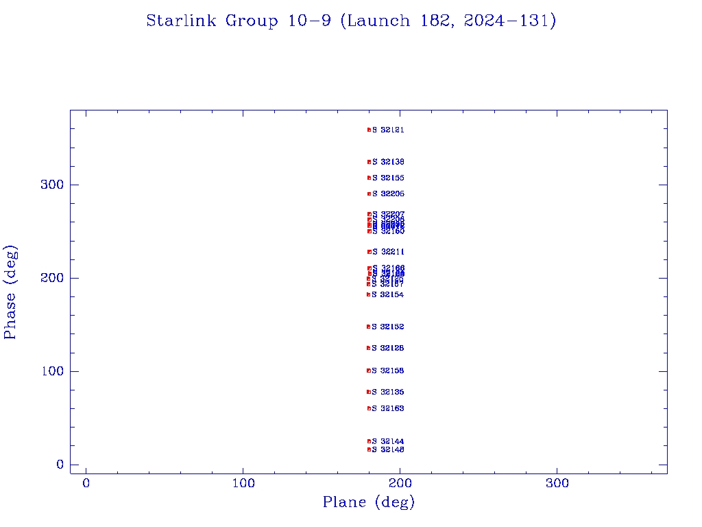This screenshot has height=527, width=702.
Task: Click red marker beside S 32163
Action: [370, 408]
